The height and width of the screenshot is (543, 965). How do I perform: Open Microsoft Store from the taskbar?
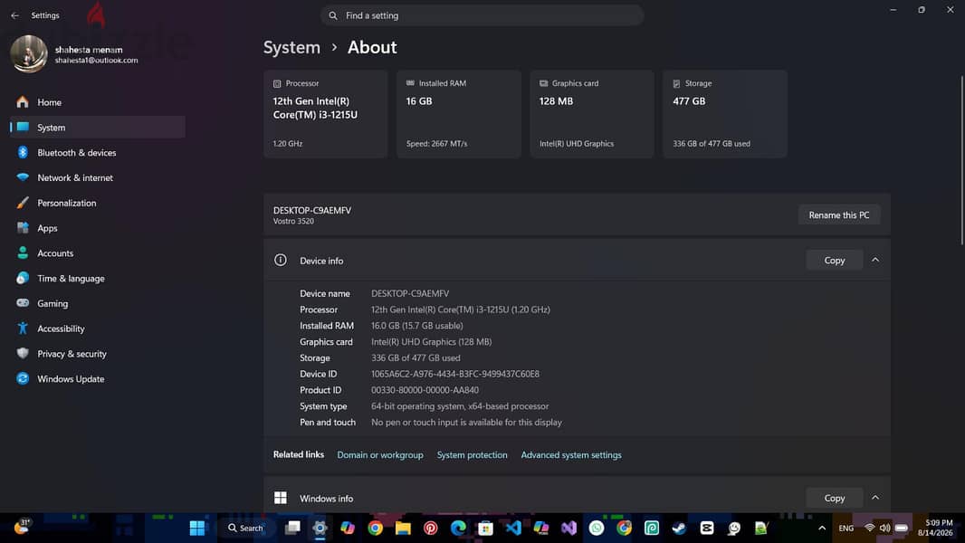[485, 528]
